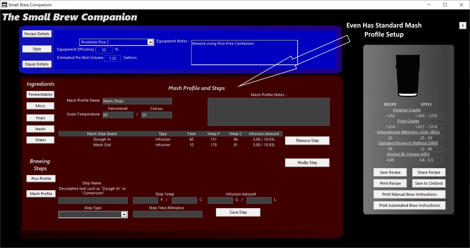
Task: Click the Mash Profile Name field
Action: click(137, 101)
